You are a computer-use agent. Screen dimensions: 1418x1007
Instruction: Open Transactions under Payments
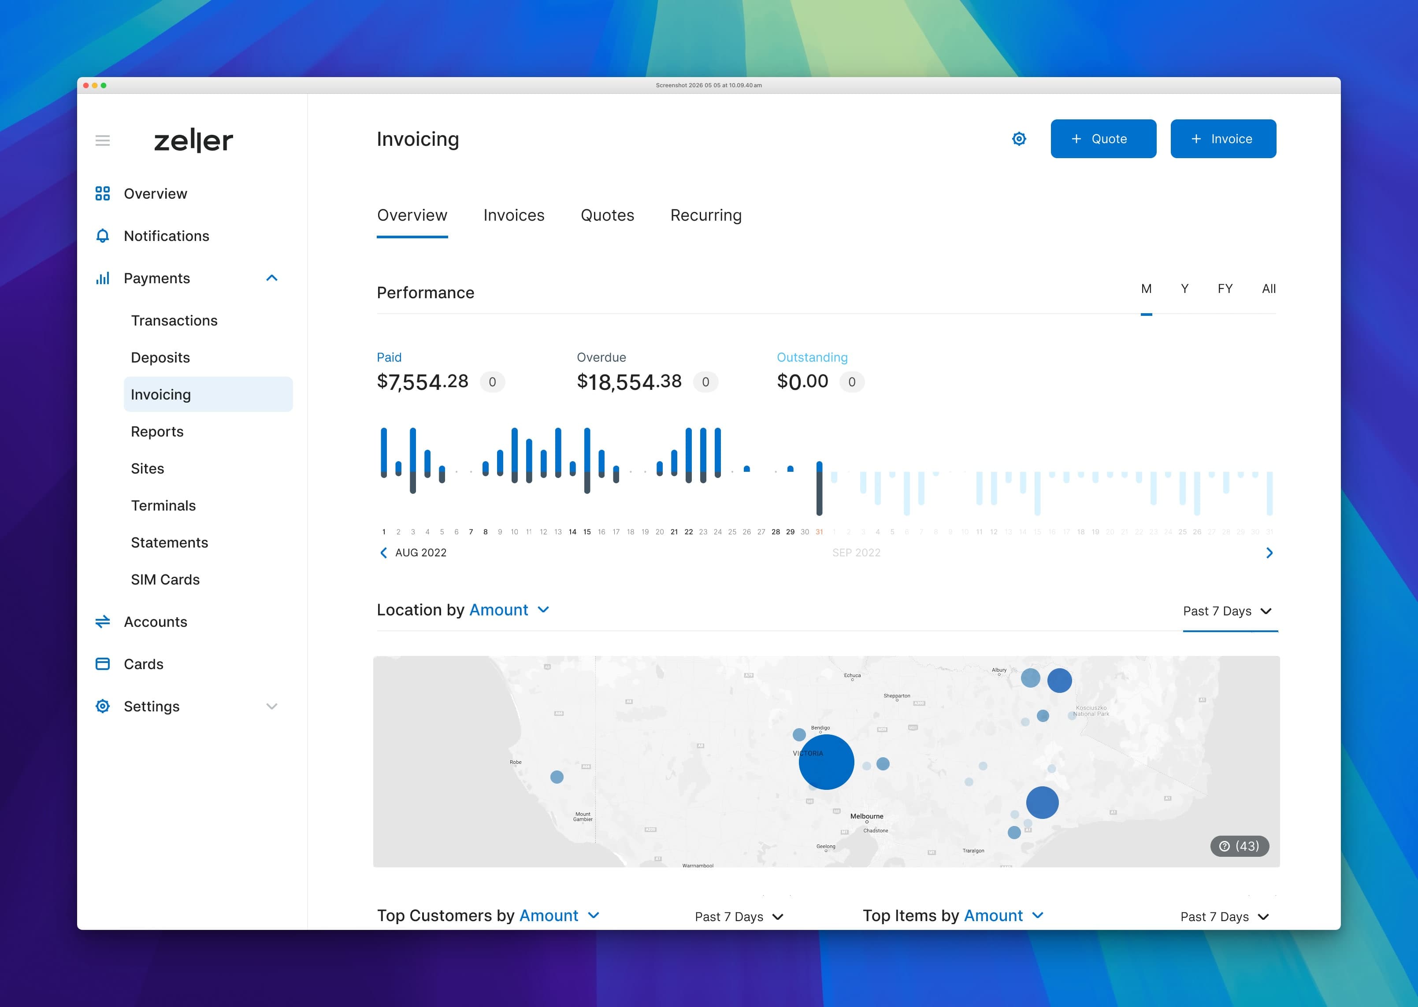[174, 321]
